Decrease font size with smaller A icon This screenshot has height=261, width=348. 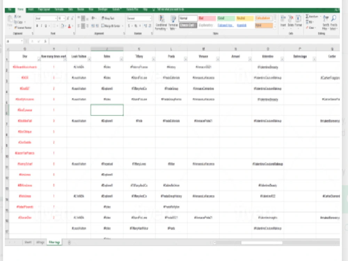tap(72, 18)
